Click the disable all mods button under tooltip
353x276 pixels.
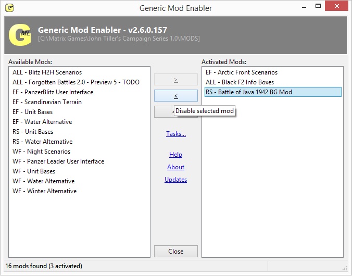coord(164,111)
